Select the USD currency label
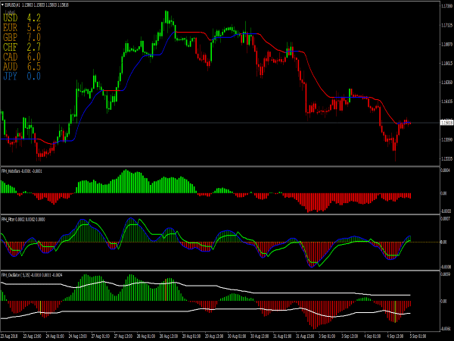 11,18
